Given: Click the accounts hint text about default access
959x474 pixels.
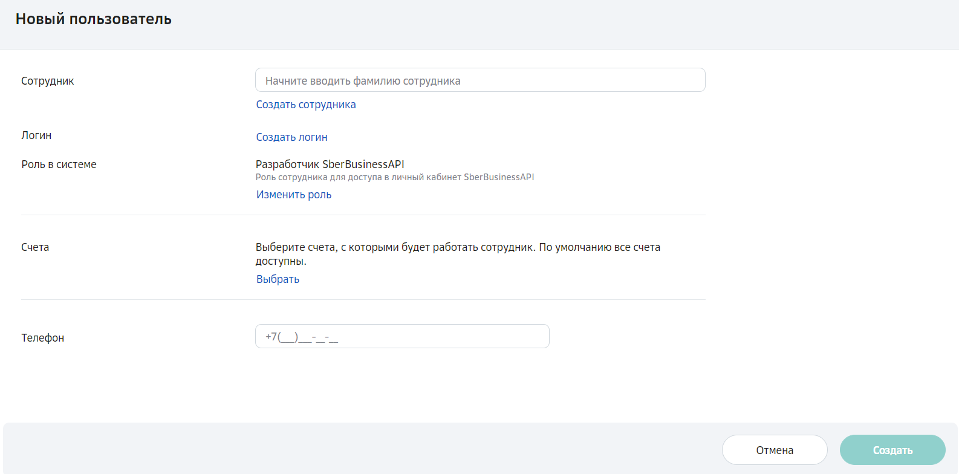Looking at the screenshot, I should pyautogui.click(x=458, y=254).
